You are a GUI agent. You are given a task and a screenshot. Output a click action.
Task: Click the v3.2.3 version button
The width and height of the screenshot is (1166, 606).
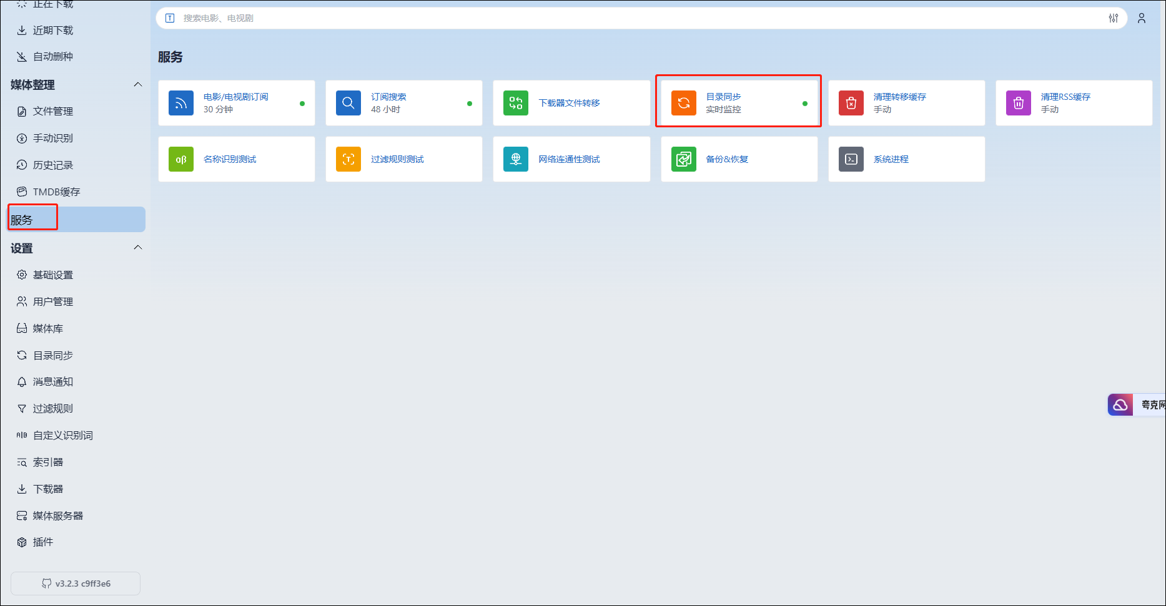76,584
